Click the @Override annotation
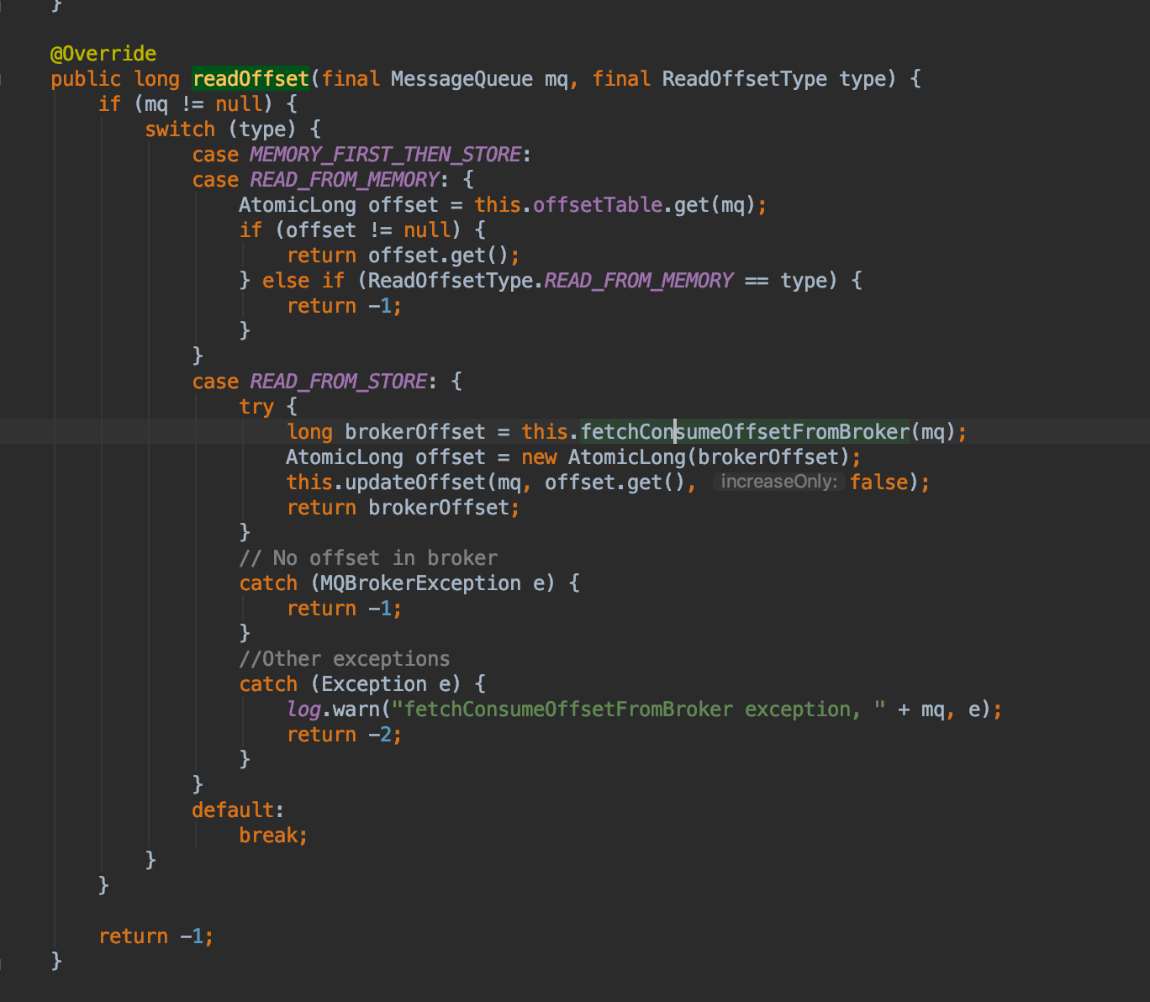 click(103, 54)
